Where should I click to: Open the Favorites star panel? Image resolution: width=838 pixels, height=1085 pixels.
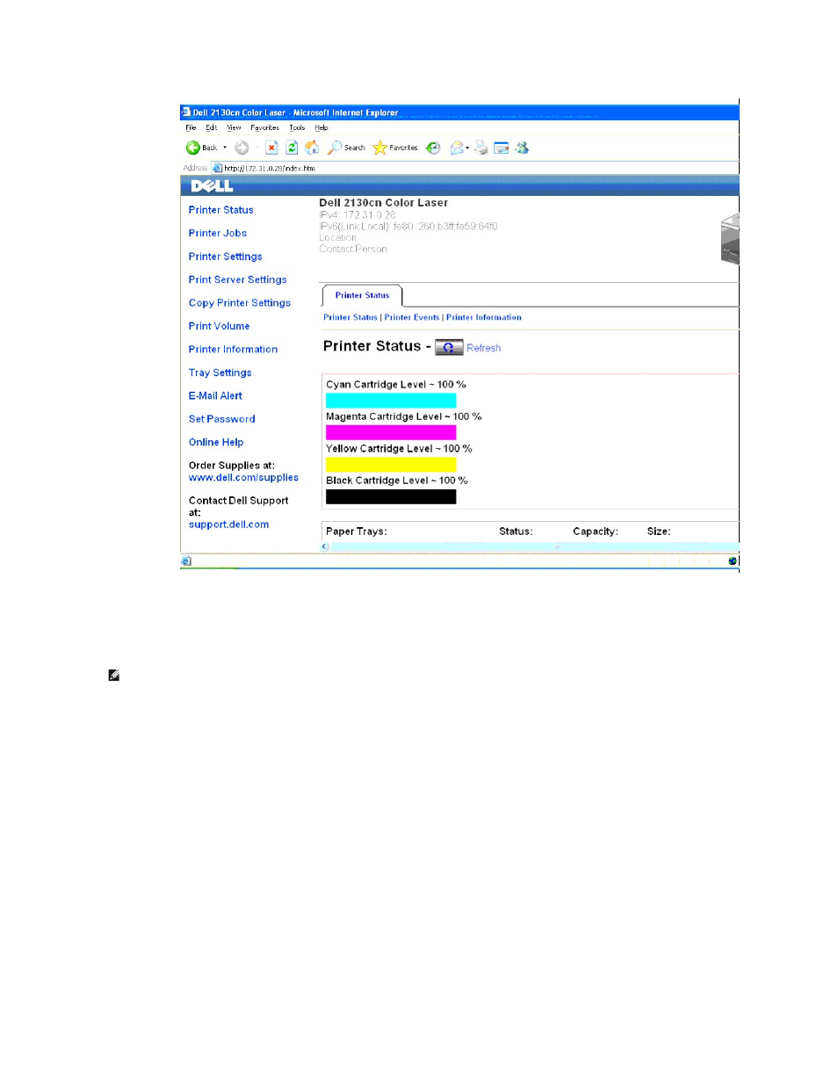[395, 148]
